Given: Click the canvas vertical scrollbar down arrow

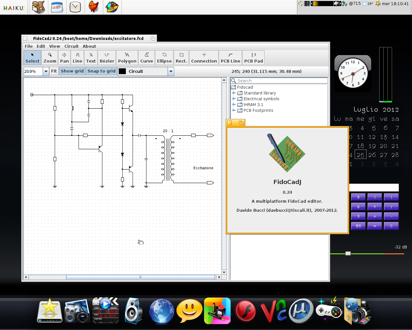Looking at the screenshot, I should point(224,272).
